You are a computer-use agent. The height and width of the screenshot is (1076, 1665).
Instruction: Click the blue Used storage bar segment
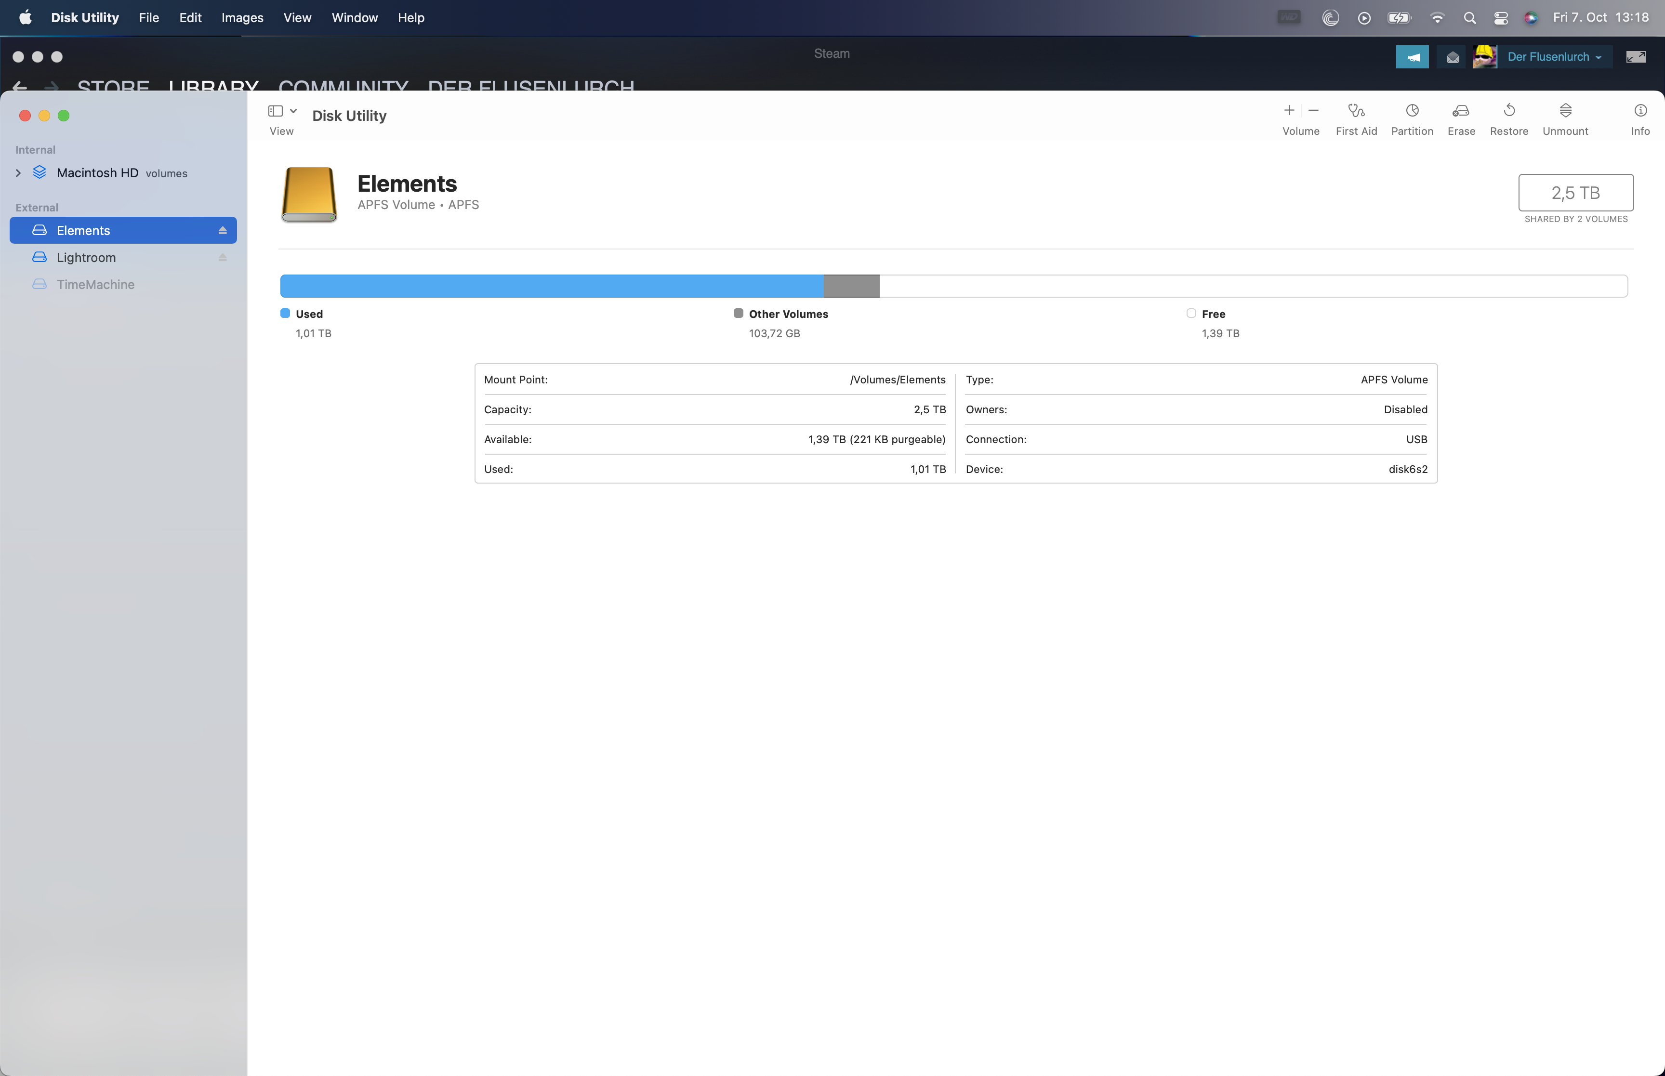[x=551, y=287]
